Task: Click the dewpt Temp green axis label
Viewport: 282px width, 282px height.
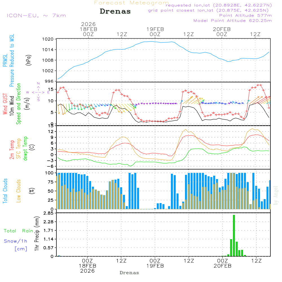Action: coord(26,149)
